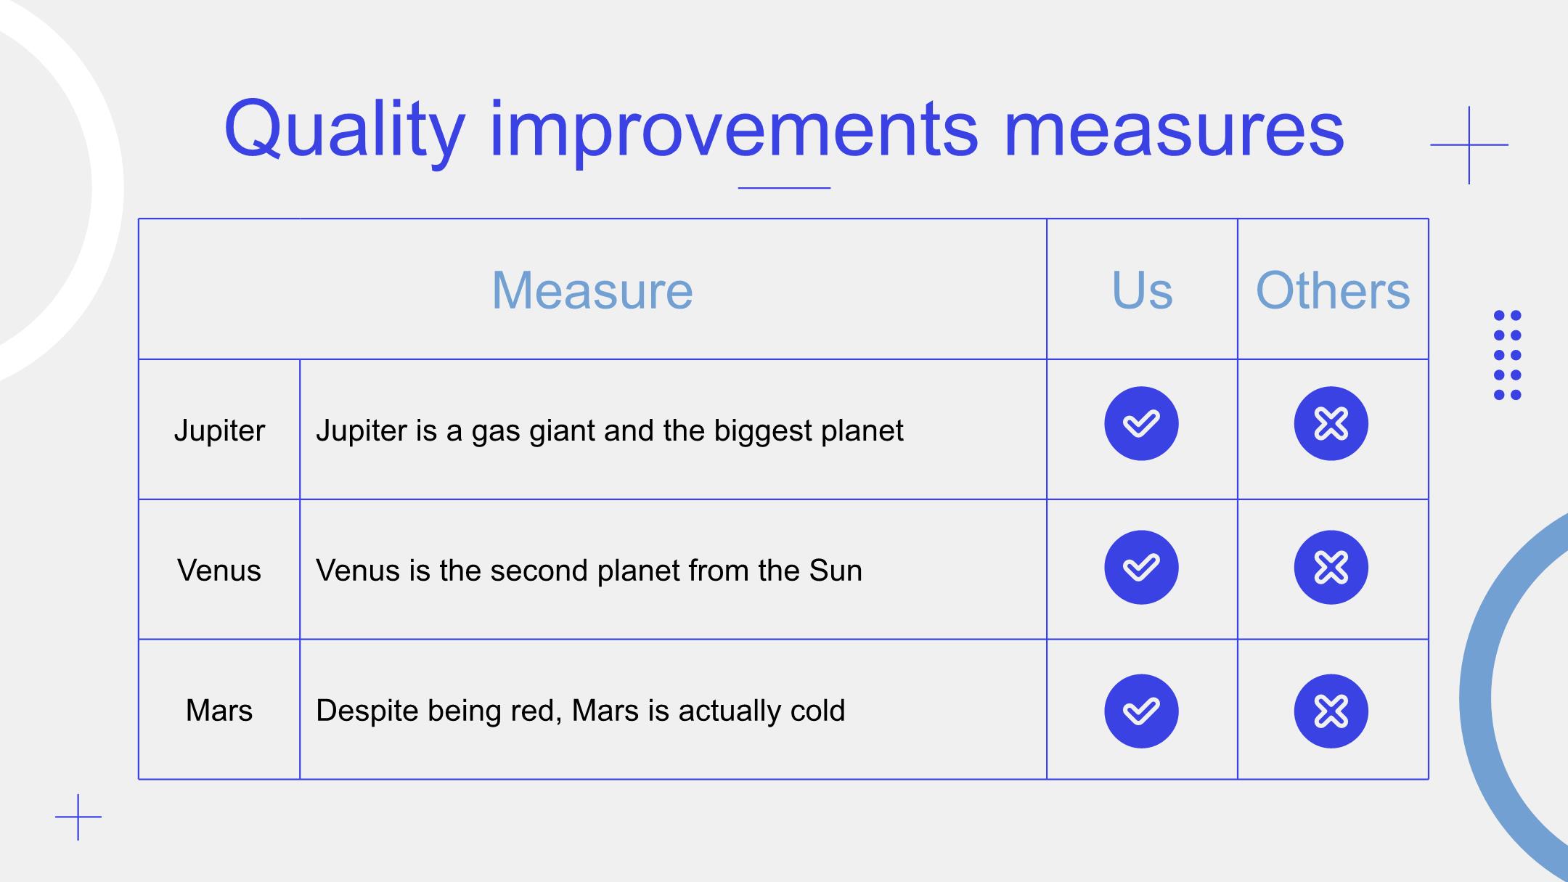Click the Mars label cell
This screenshot has width=1568, height=882.
point(219,710)
